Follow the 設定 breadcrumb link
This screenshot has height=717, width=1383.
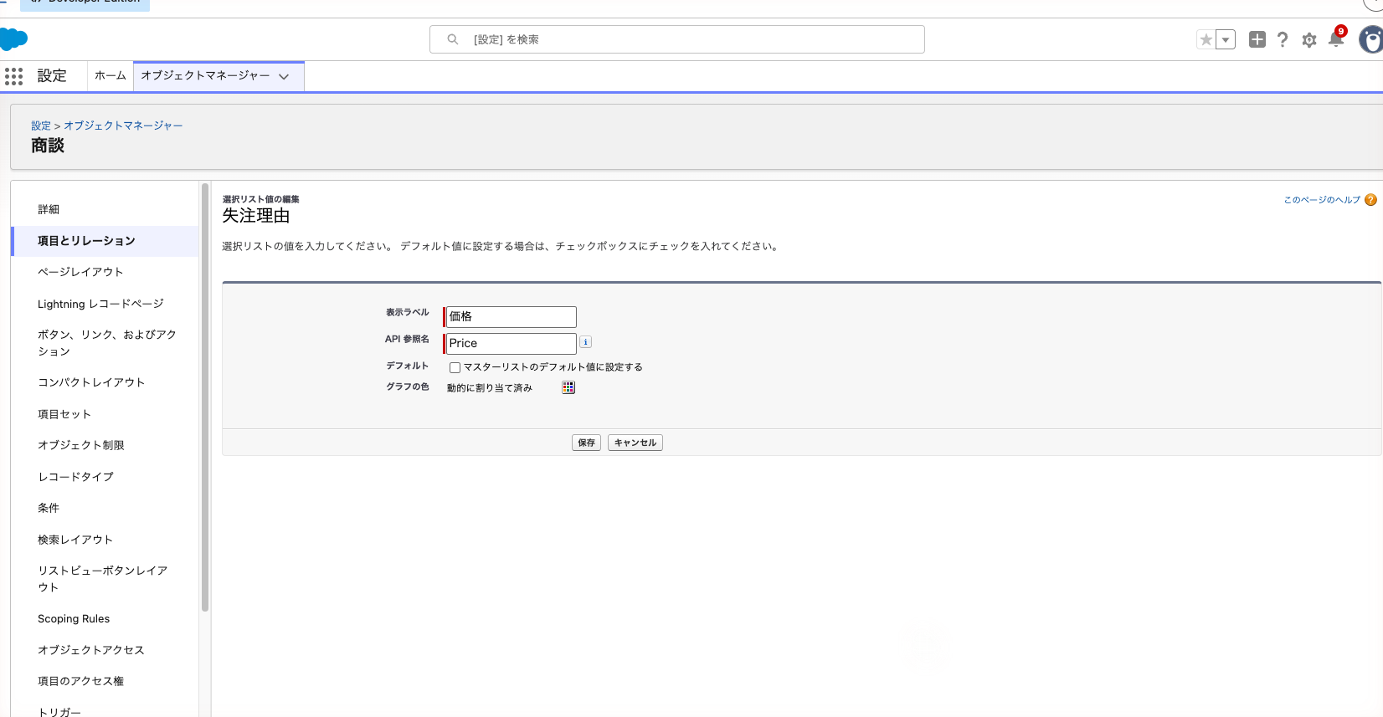(41, 125)
